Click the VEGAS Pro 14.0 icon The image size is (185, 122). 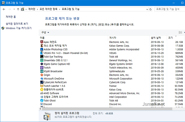pos(42,53)
